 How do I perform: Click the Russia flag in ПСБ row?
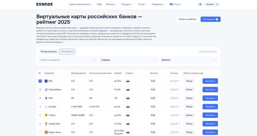[128, 98]
